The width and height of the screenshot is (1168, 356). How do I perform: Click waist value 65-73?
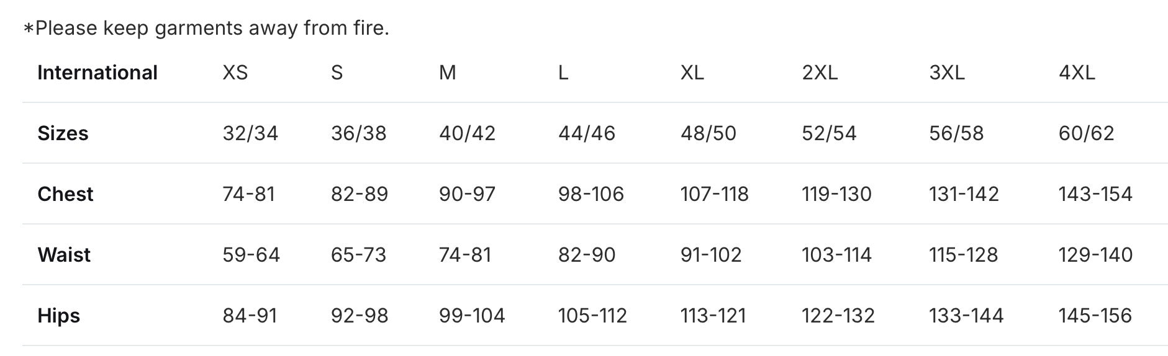(358, 255)
